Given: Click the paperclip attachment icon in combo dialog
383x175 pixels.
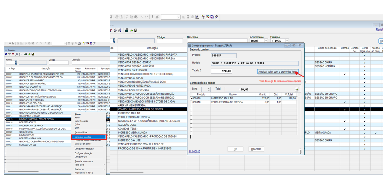Looking at the screenshot, I should pyautogui.click(x=300, y=151).
